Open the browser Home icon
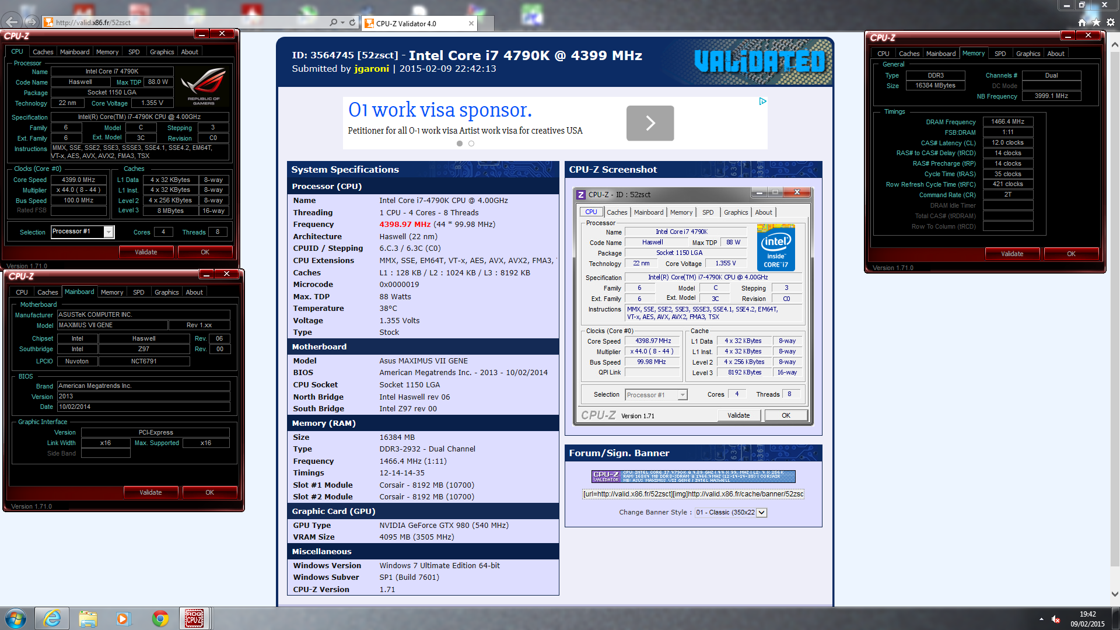 [x=1082, y=22]
